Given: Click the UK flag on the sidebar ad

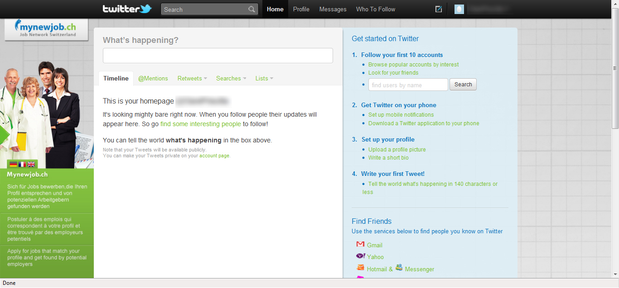Looking at the screenshot, I should 31,164.
